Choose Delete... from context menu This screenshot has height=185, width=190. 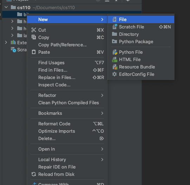(67, 138)
